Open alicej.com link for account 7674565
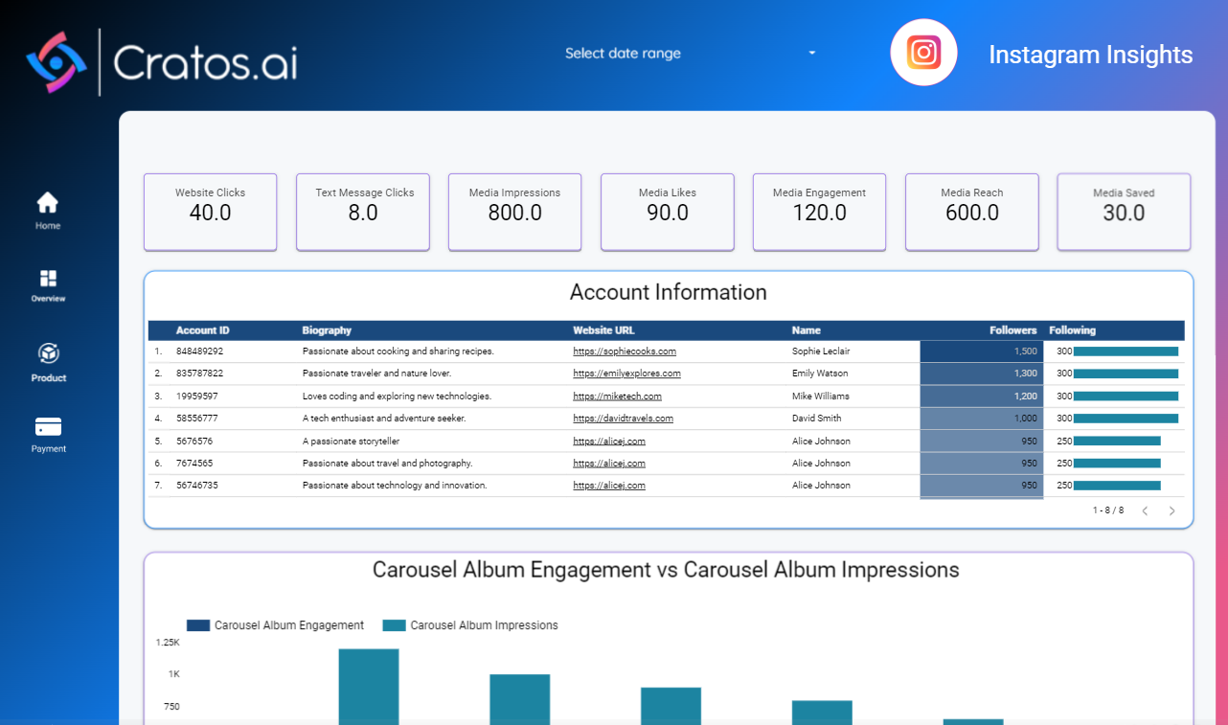This screenshot has height=725, width=1228. click(x=609, y=464)
